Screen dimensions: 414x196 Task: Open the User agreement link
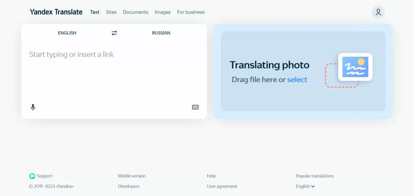(x=222, y=186)
